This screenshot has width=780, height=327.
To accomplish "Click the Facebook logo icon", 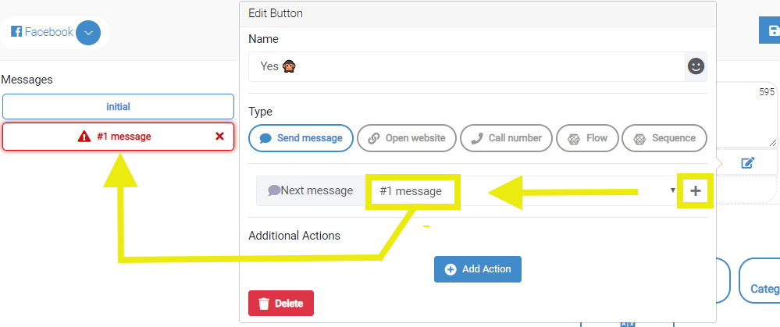I will coord(16,32).
